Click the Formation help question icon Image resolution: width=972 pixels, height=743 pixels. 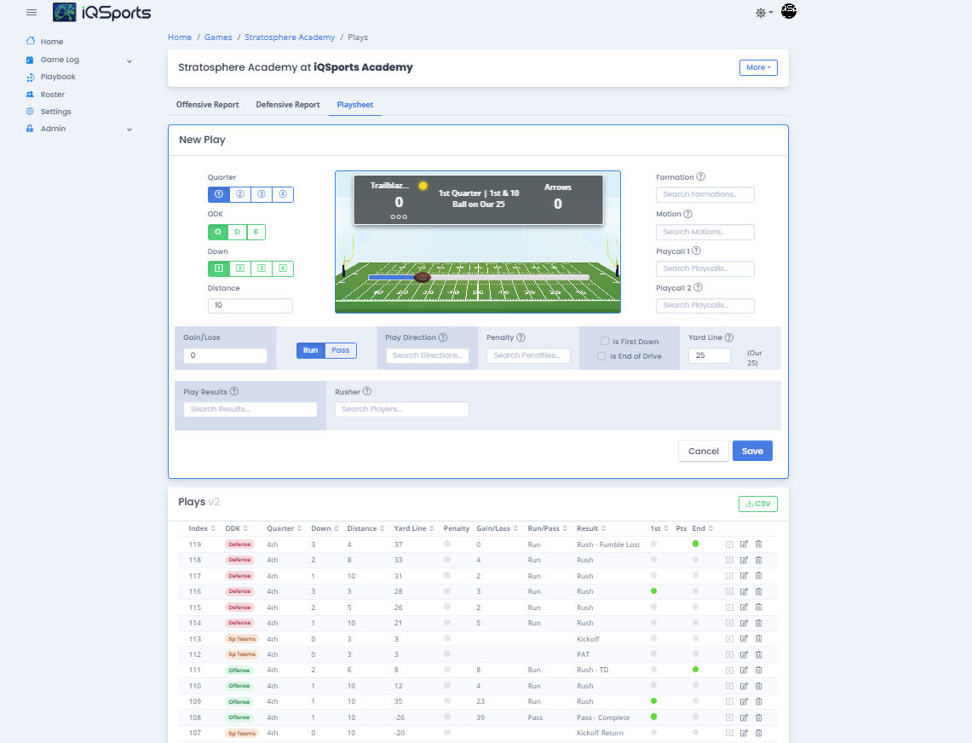tap(700, 177)
